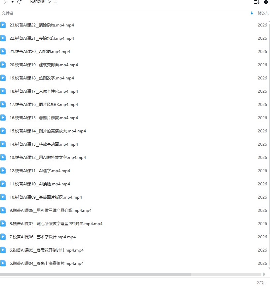Select file 22.锐普AI课21__去除水印.mp4
The image size is (270, 287).
[42, 38]
